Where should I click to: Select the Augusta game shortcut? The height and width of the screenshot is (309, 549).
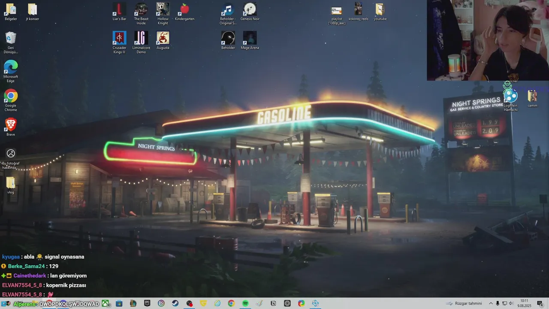(x=163, y=41)
